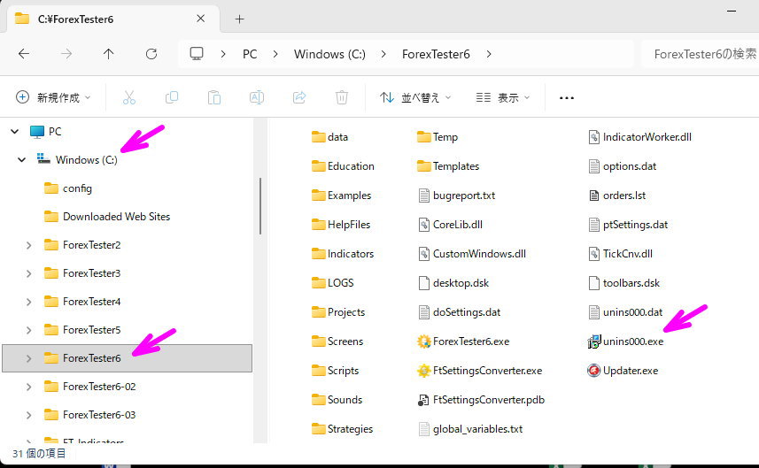Image resolution: width=759 pixels, height=468 pixels.
Task: Expand the ForexTester2 tree folder
Action: [x=28, y=245]
